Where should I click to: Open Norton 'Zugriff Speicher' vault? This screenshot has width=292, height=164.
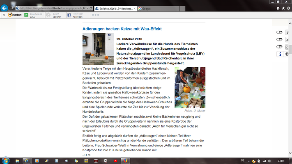[x=54, y=15]
